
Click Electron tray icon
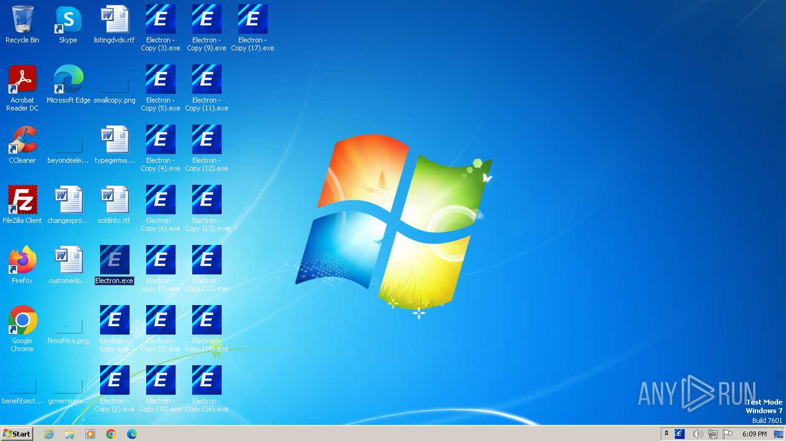click(680, 434)
